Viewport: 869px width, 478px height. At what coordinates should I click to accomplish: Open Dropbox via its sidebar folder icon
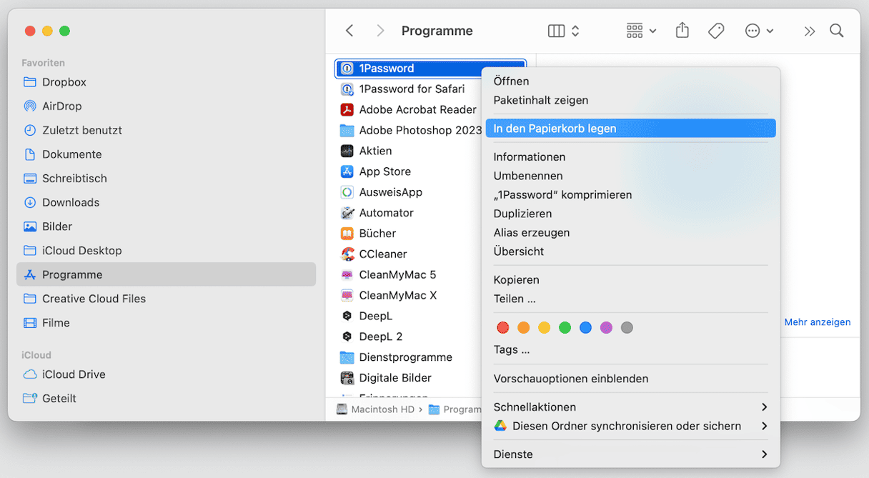[x=30, y=82]
